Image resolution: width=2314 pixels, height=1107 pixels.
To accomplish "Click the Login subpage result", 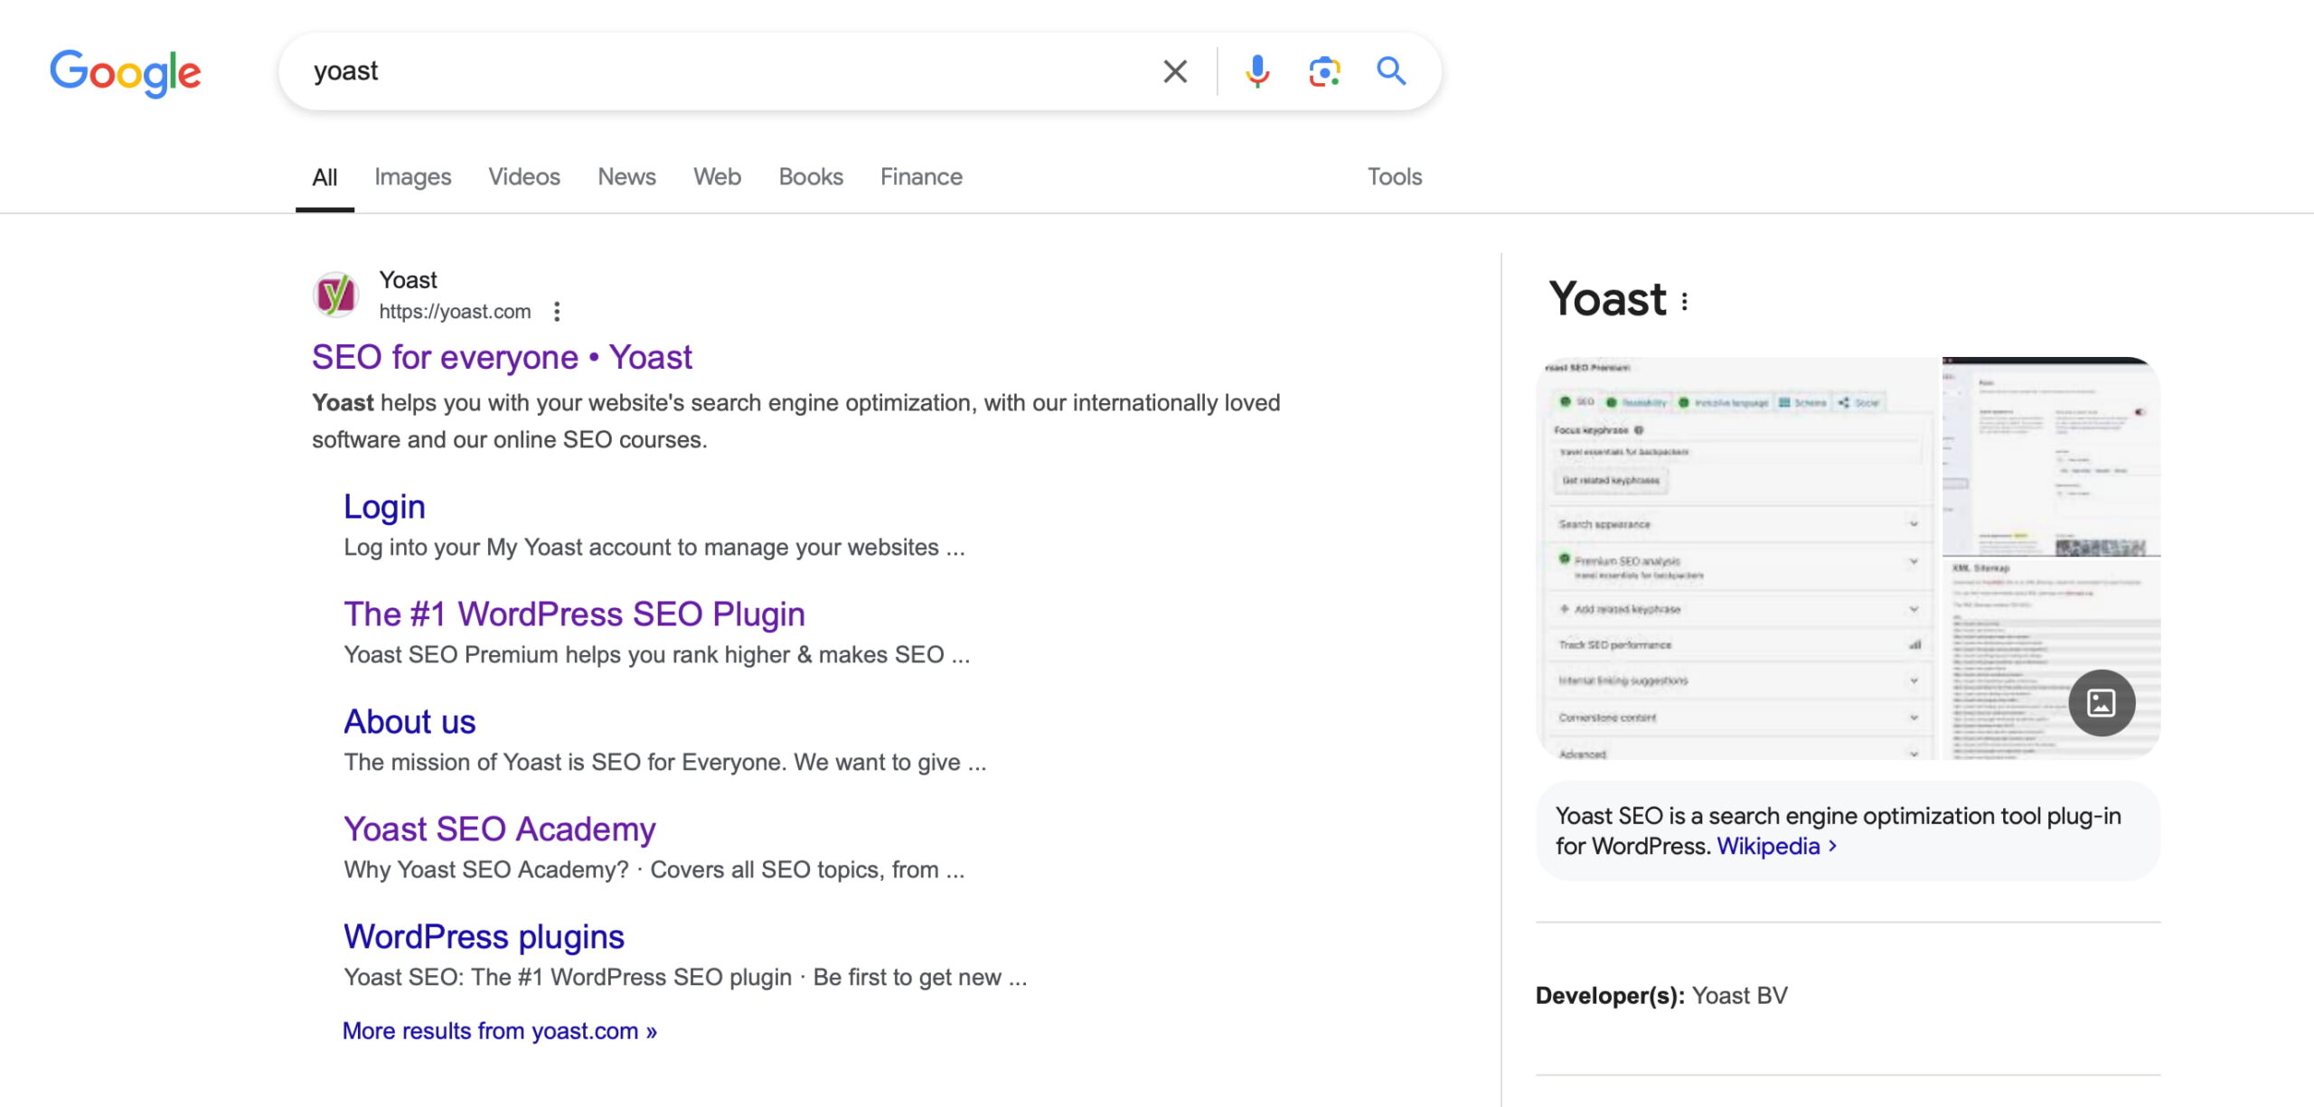I will (x=383, y=506).
